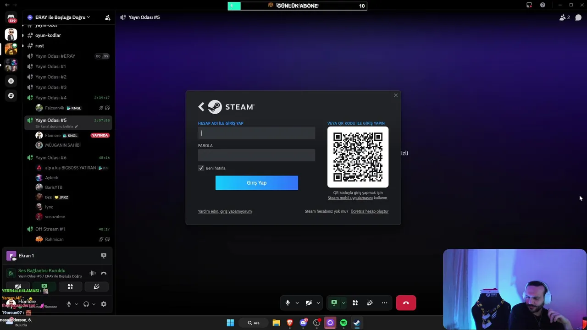Image resolution: width=587 pixels, height=330 pixels.
Task: Select user Rahmican in Off Stream #1
Action: (54, 239)
